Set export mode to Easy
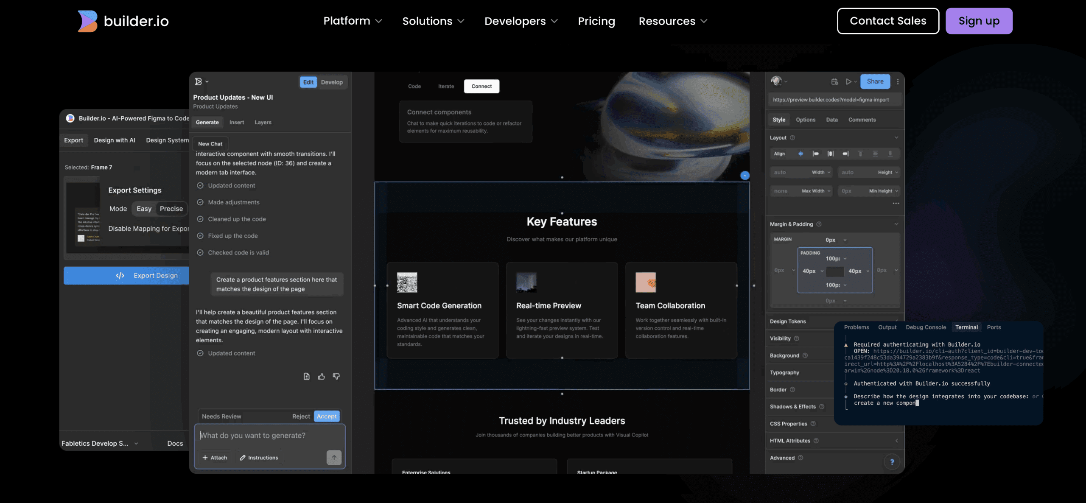 tap(144, 209)
